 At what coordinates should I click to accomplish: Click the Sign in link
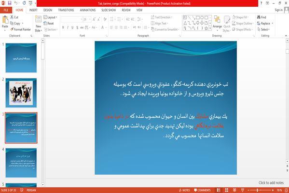278,10
